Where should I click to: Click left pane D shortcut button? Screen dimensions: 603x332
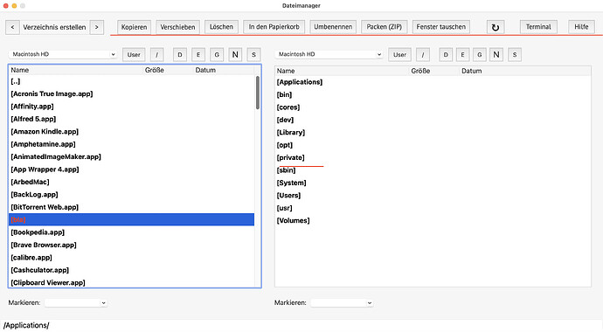[x=180, y=54]
